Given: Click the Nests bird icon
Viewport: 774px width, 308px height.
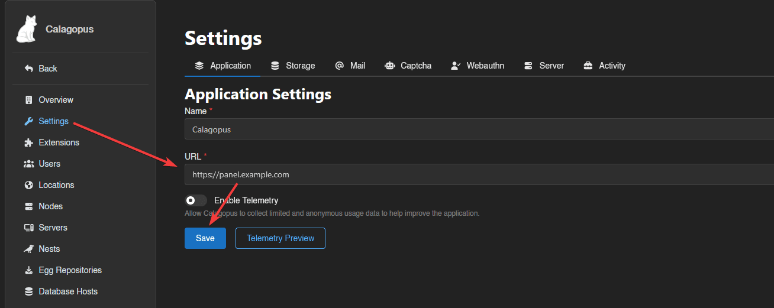Looking at the screenshot, I should [x=28, y=249].
